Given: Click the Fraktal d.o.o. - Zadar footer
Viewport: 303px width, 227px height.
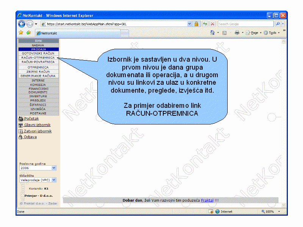Looking at the screenshot, I should pos(39,204).
